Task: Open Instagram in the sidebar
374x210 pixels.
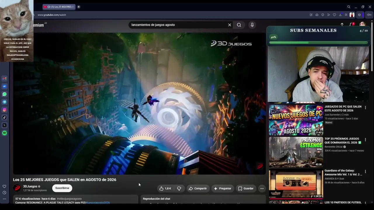Action: point(4,110)
